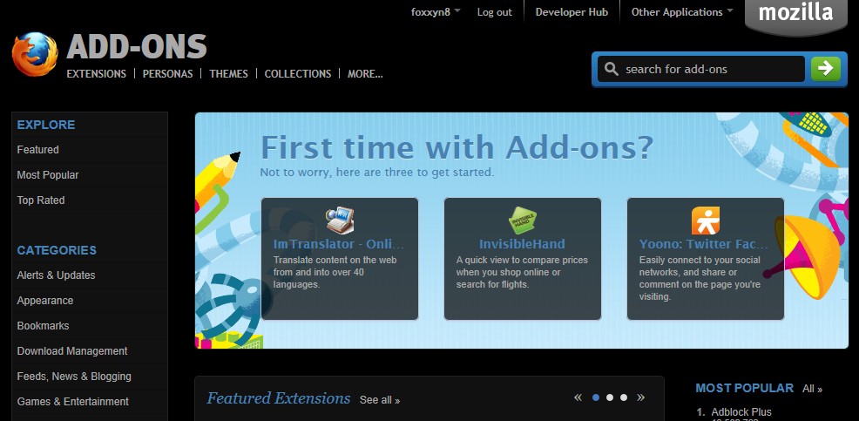This screenshot has height=421, width=859.
Task: Select the second carousel page dot
Action: point(610,397)
